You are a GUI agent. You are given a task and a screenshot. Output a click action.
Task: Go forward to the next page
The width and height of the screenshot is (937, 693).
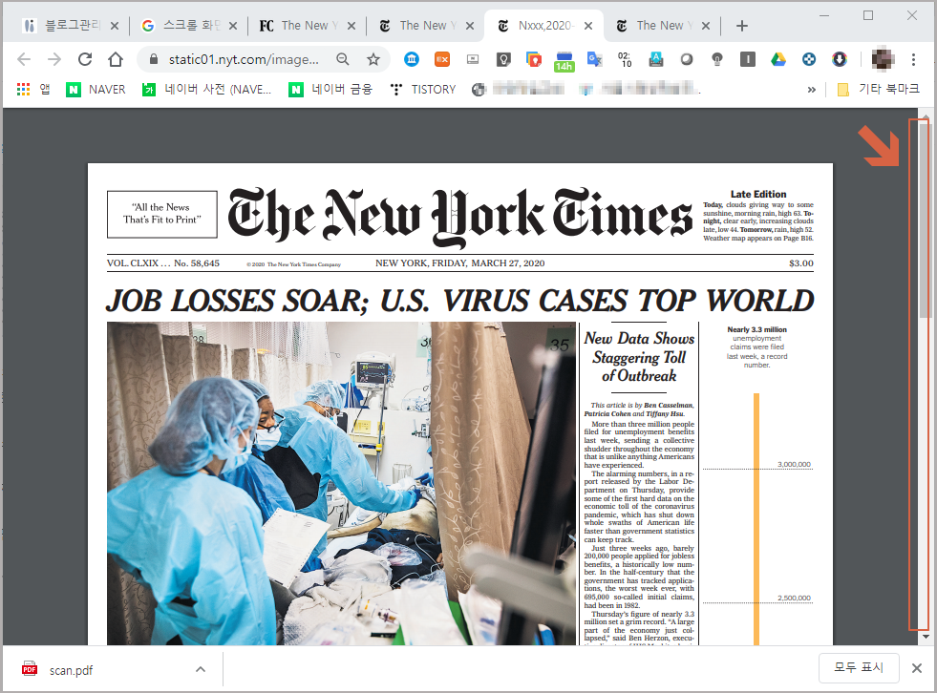pos(54,59)
